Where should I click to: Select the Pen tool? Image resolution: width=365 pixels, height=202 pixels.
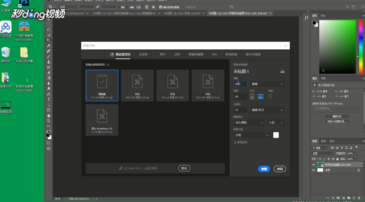click(x=49, y=94)
